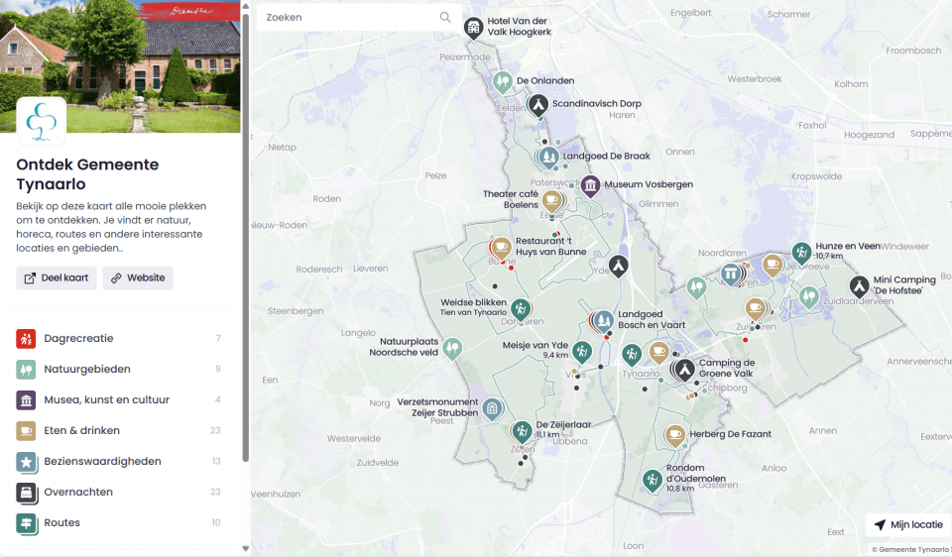
Task: Open the Verzetsmonument Zeijer Strubben marker
Action: pyautogui.click(x=492, y=408)
